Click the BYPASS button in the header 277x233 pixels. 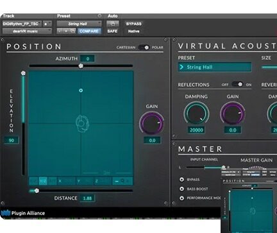click(x=133, y=24)
